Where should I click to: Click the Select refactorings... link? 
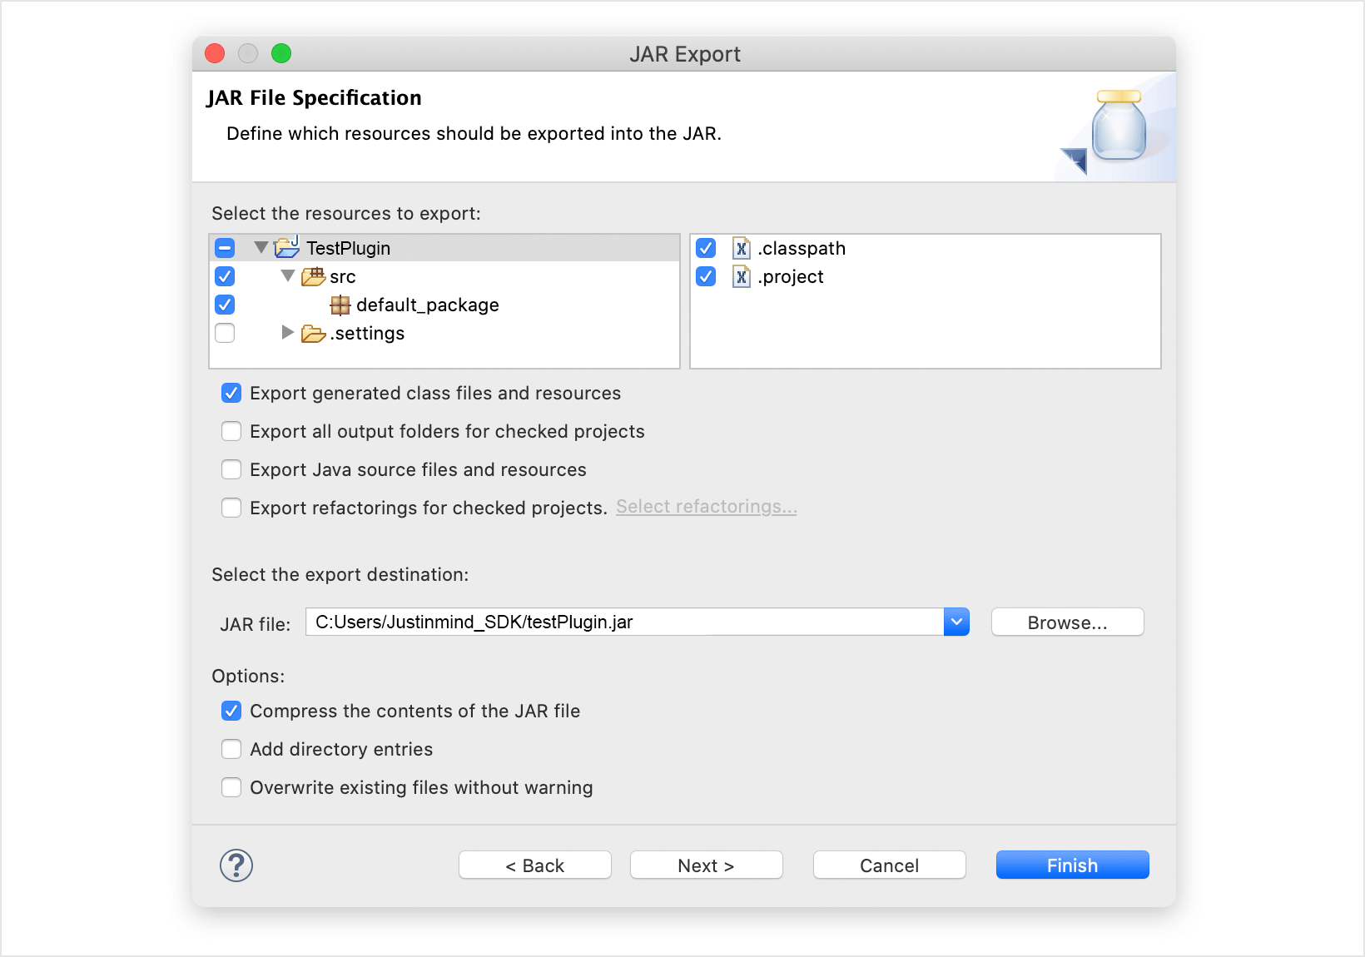coord(707,507)
